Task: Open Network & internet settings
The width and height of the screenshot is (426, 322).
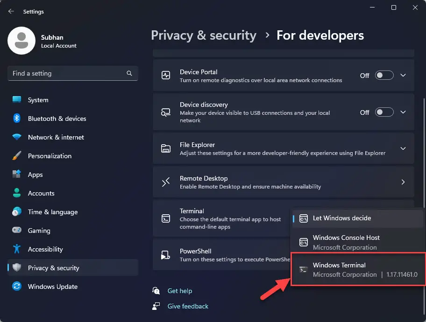Action: coord(73,137)
